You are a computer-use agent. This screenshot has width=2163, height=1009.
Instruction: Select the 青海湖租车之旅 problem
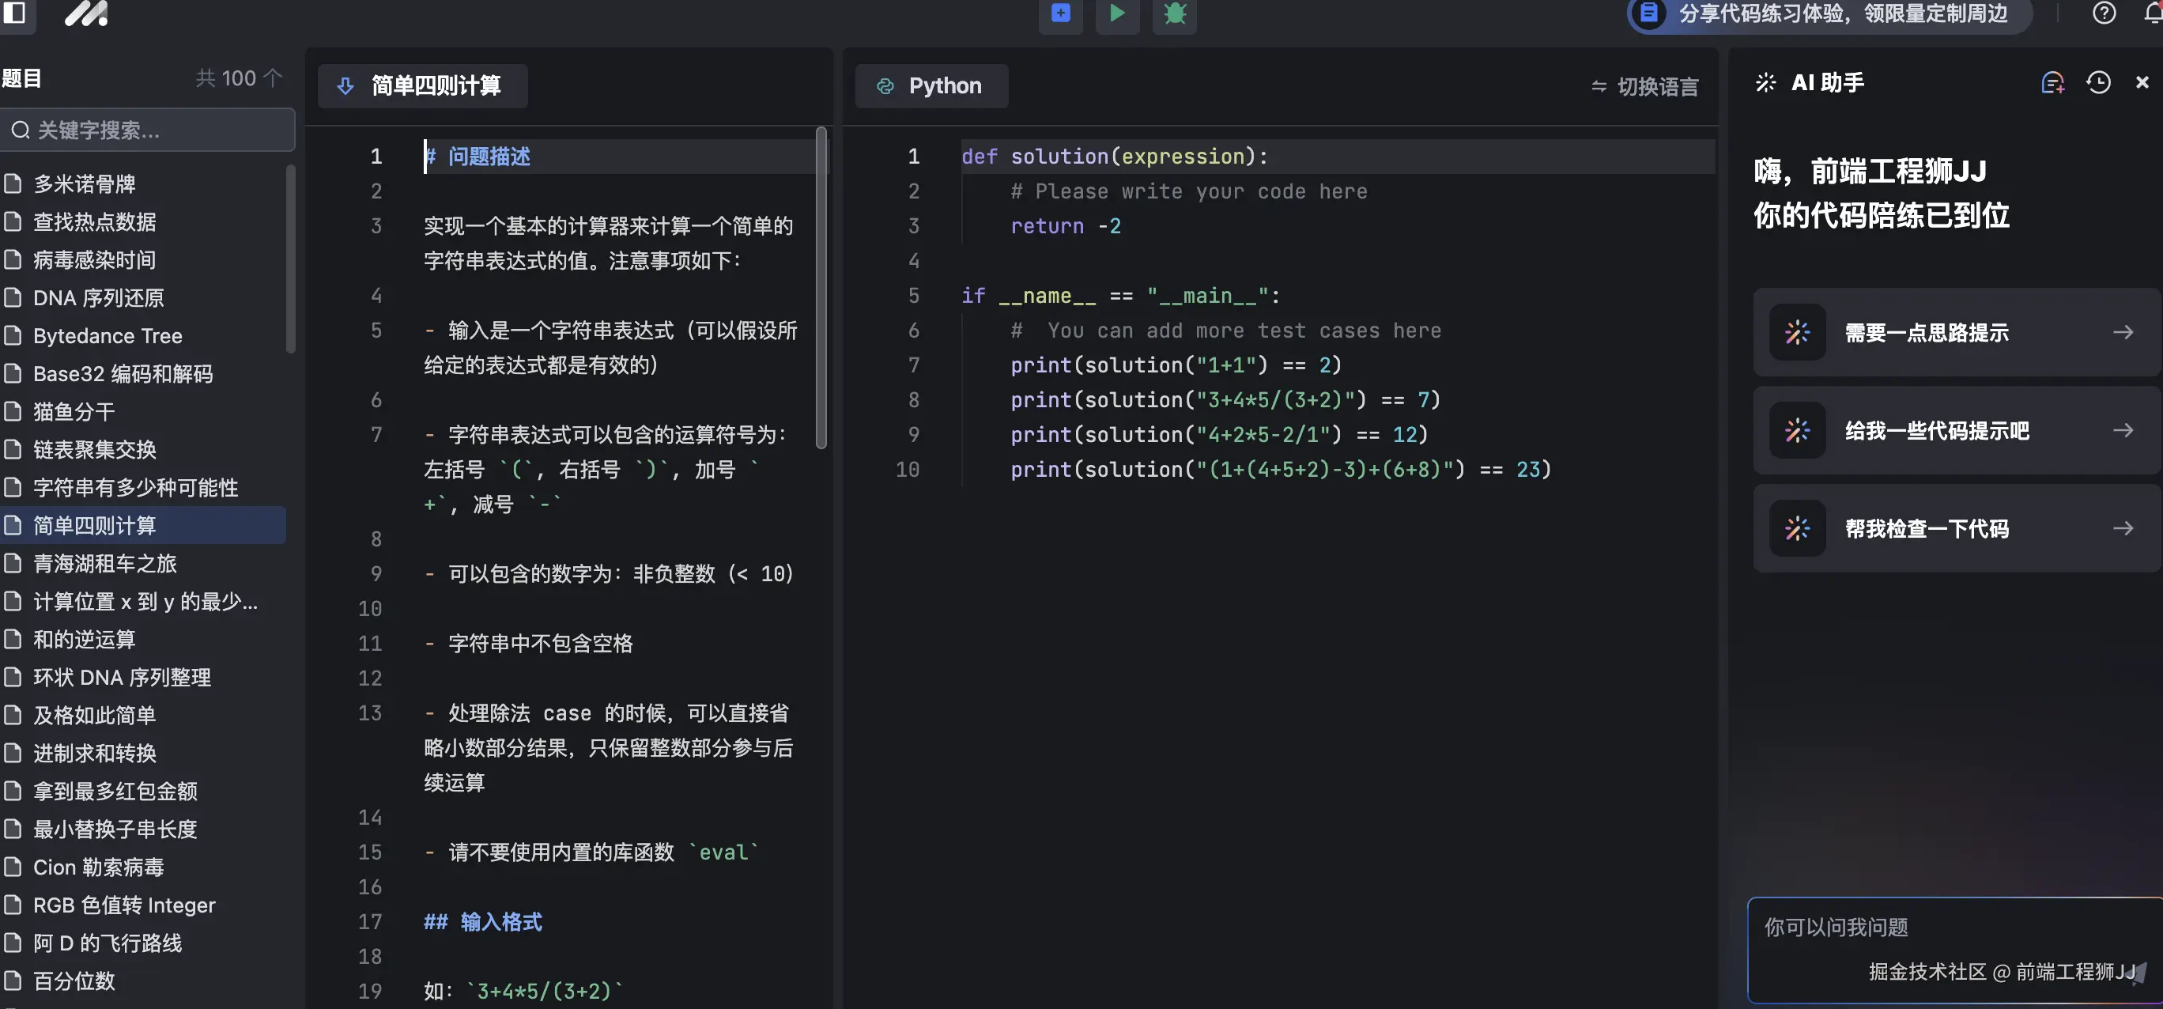click(104, 563)
